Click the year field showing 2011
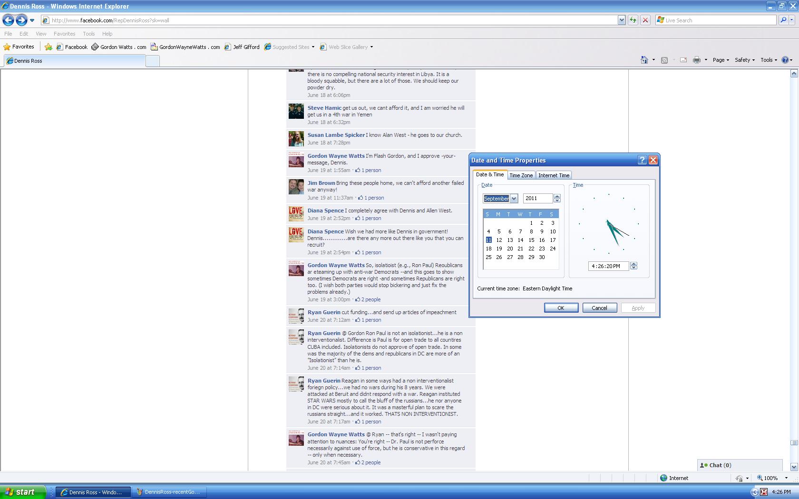Screen dimensions: 799x499 538,198
